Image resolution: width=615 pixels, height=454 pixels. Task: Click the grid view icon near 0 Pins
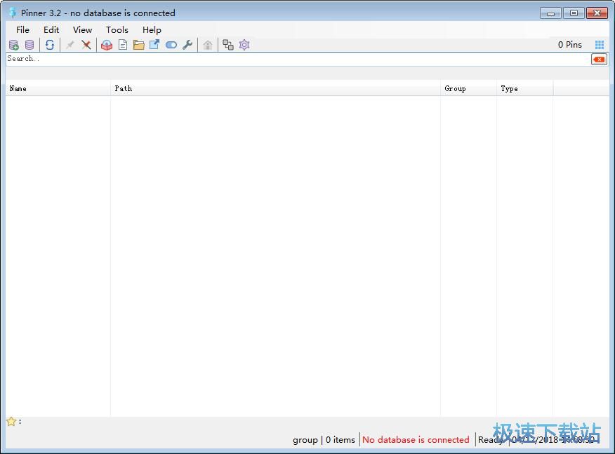600,44
